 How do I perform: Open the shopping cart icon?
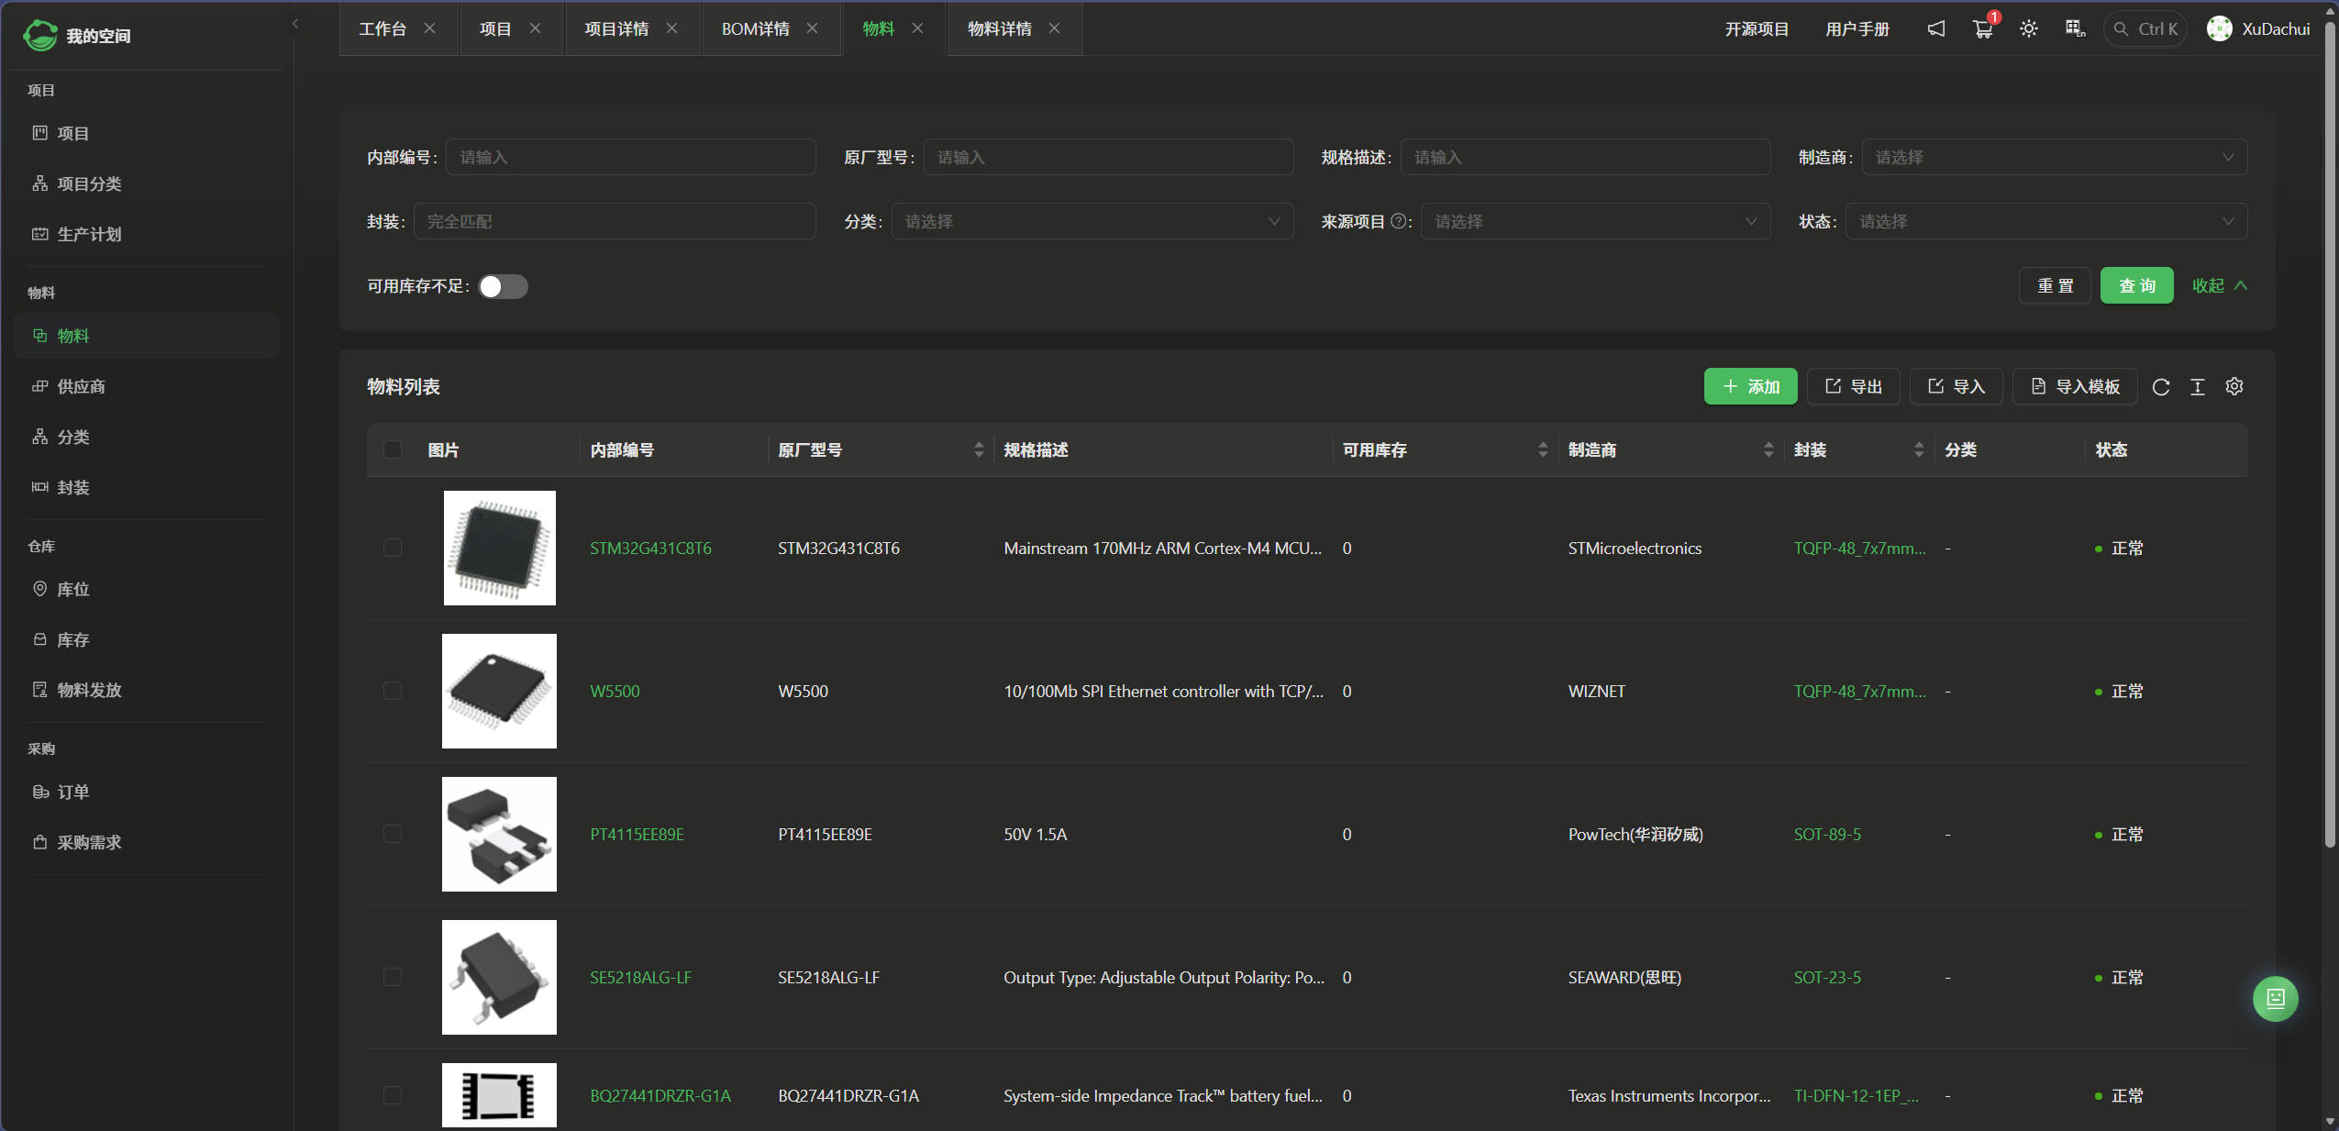[x=1982, y=28]
